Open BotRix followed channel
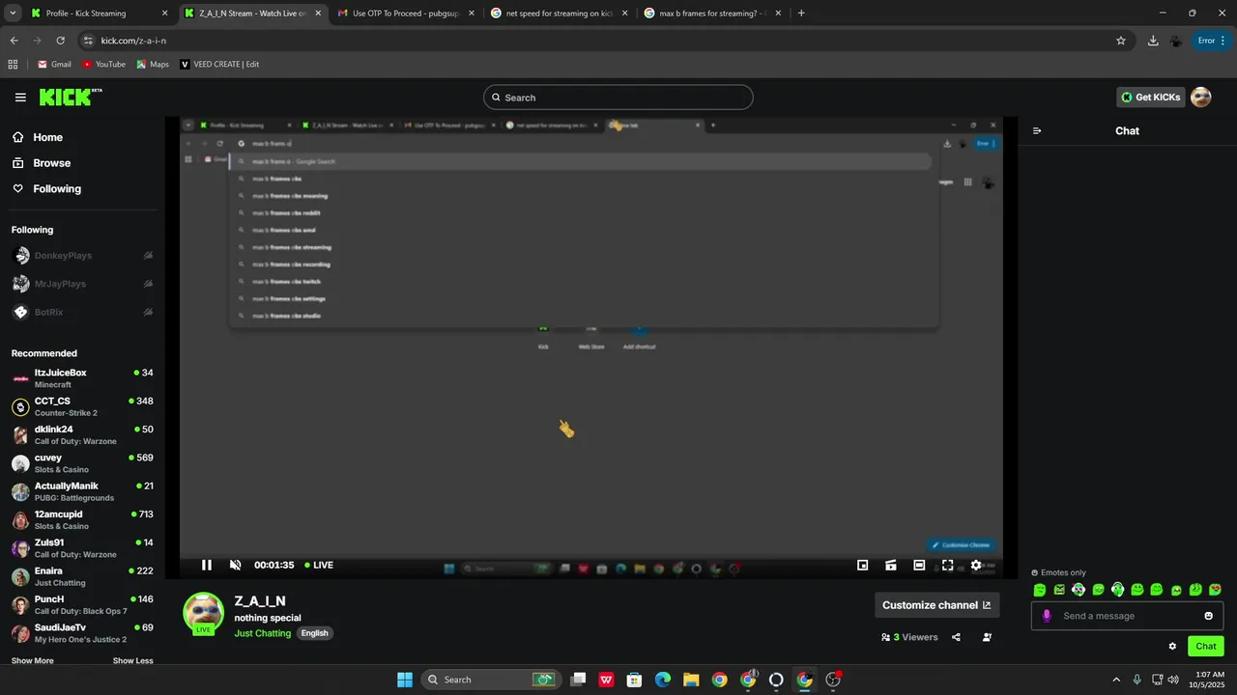The image size is (1237, 695). [x=82, y=313]
